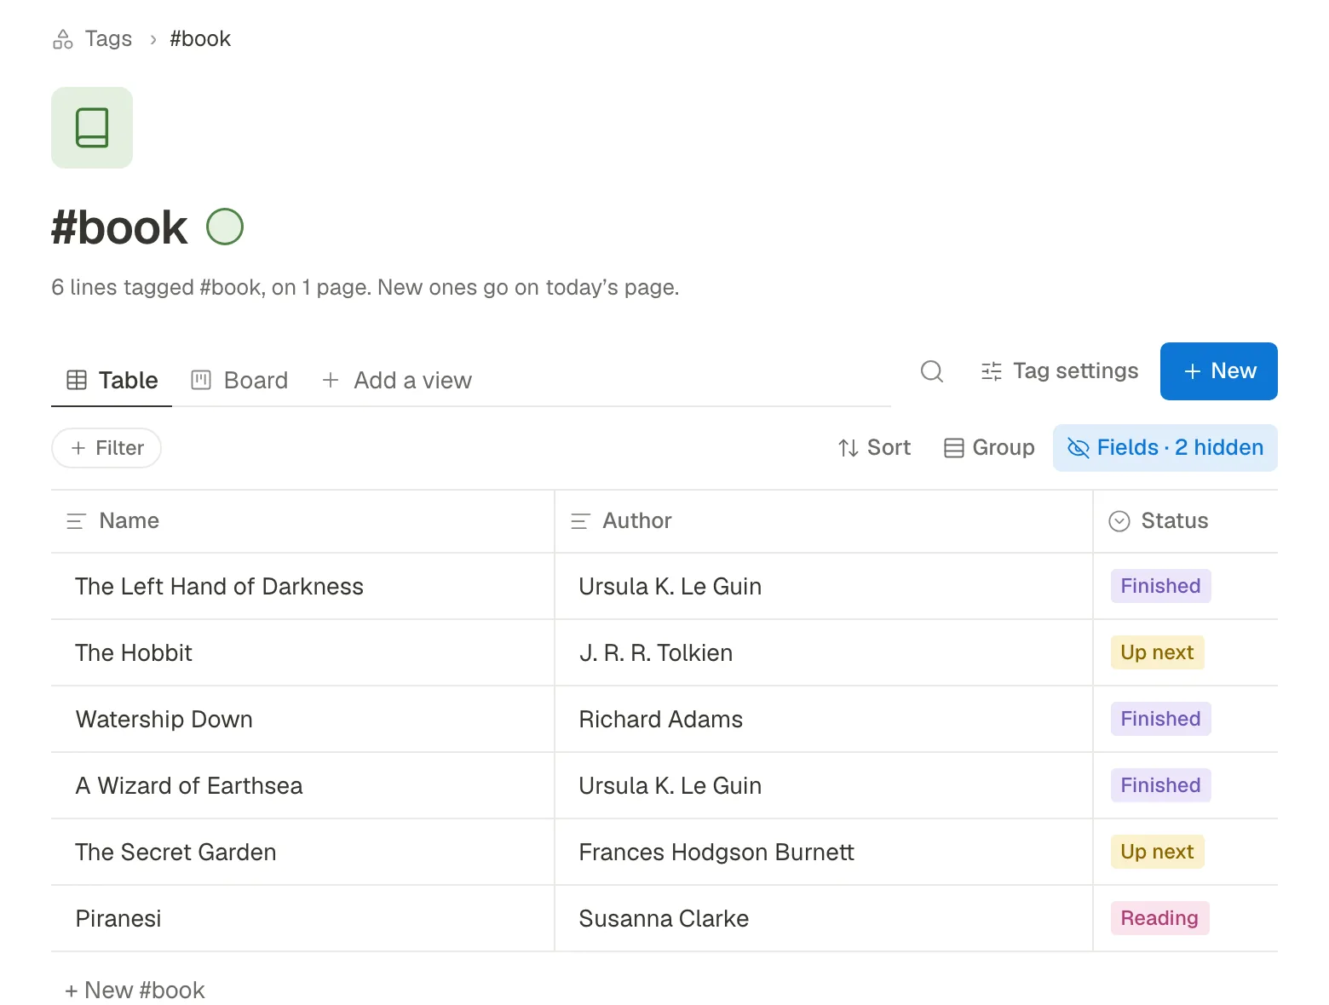The width and height of the screenshot is (1329, 1005).
Task: Open Tag settings
Action: pyautogui.click(x=1059, y=371)
